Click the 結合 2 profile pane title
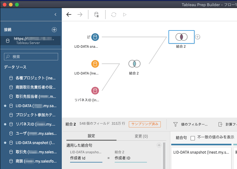The width and height of the screenshot is (237, 169). (x=71, y=124)
